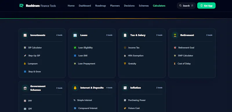Viewport: 232px width, 112px height.
Task: Open the Loan Eligibility link
Action: tap(86, 48)
